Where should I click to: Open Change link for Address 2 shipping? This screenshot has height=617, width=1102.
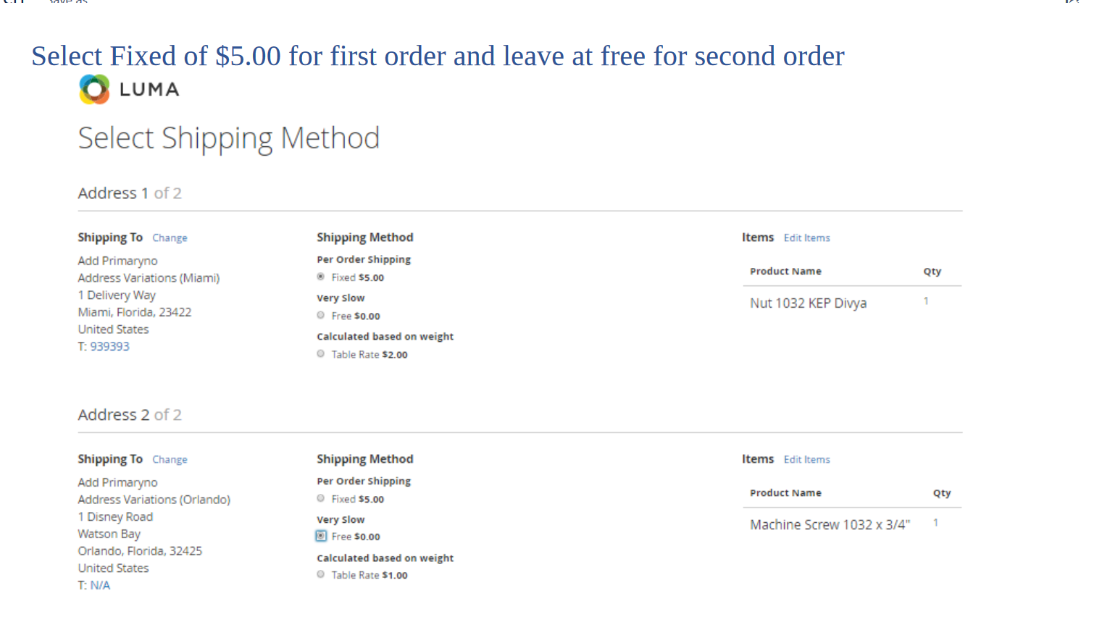170,459
